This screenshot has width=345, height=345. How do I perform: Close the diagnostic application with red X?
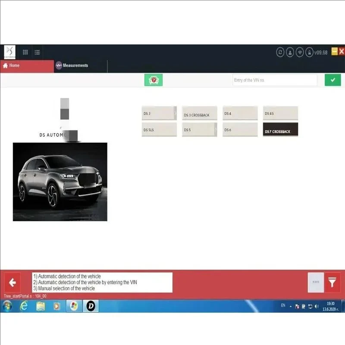tap(341, 51)
